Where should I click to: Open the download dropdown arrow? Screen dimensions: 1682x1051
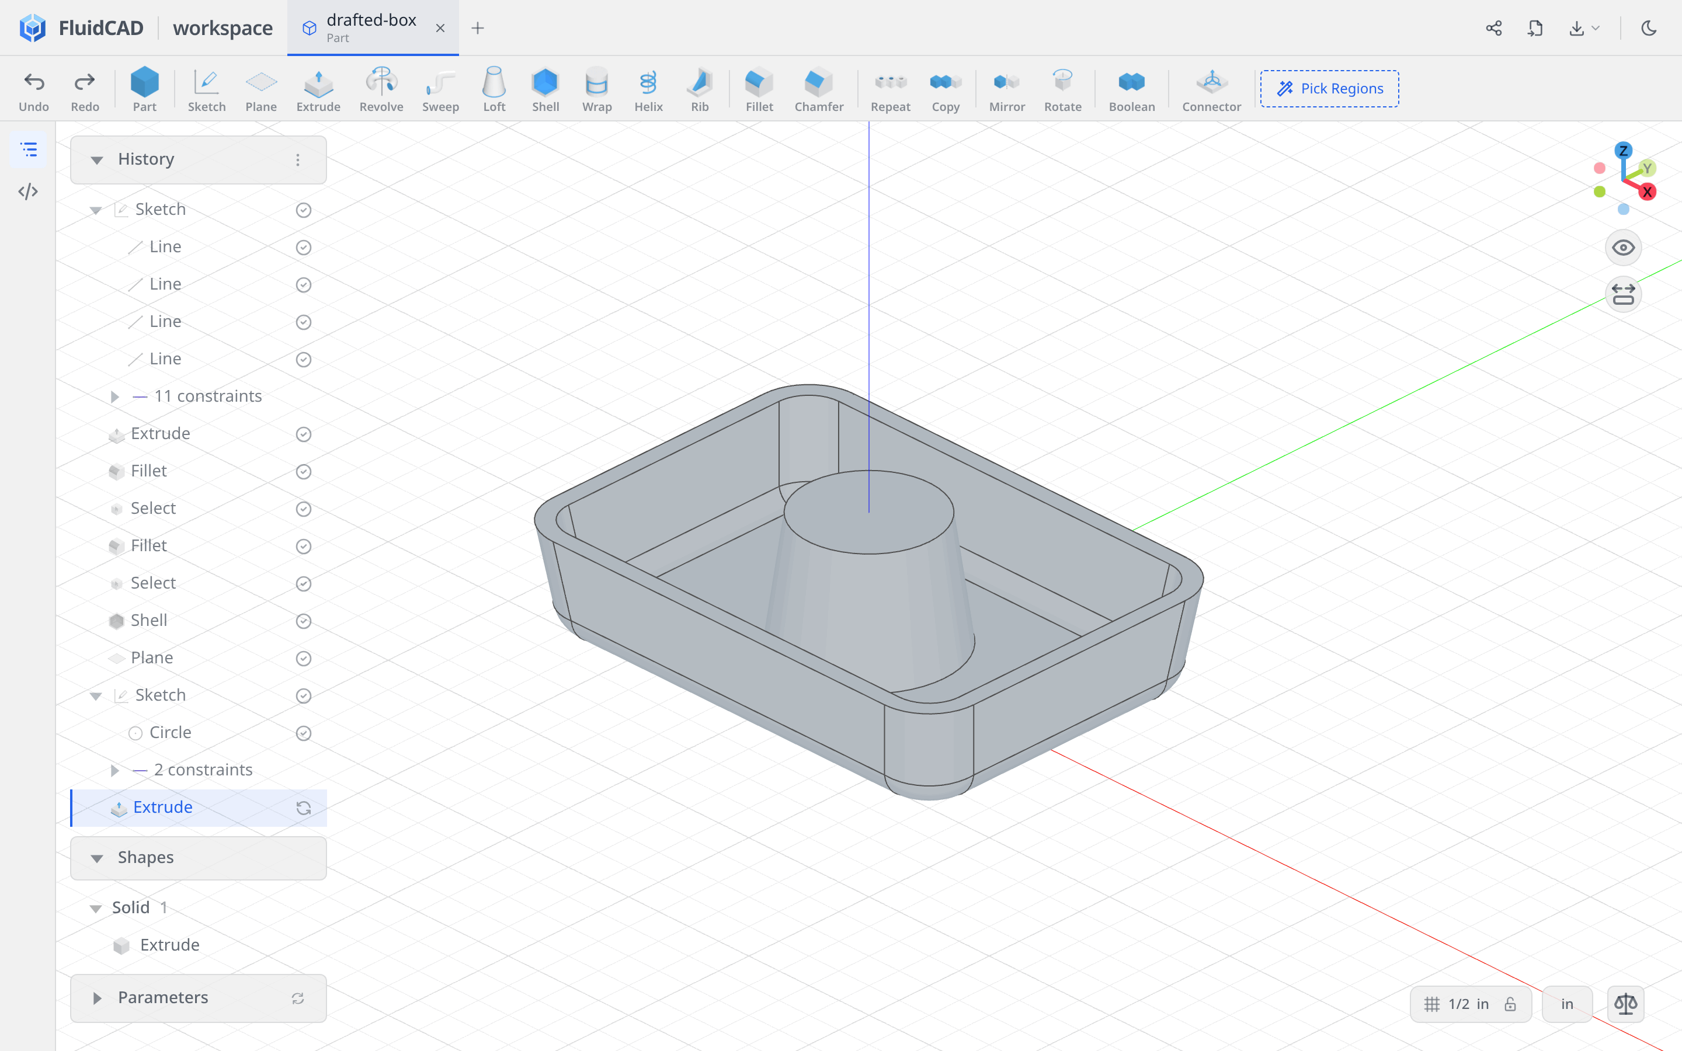point(1595,28)
